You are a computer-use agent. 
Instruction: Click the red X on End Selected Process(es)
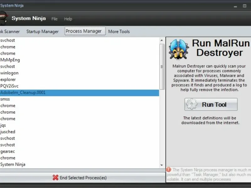[56, 178]
